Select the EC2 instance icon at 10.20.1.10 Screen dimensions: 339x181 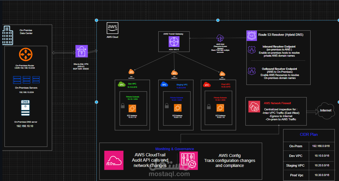177,108
